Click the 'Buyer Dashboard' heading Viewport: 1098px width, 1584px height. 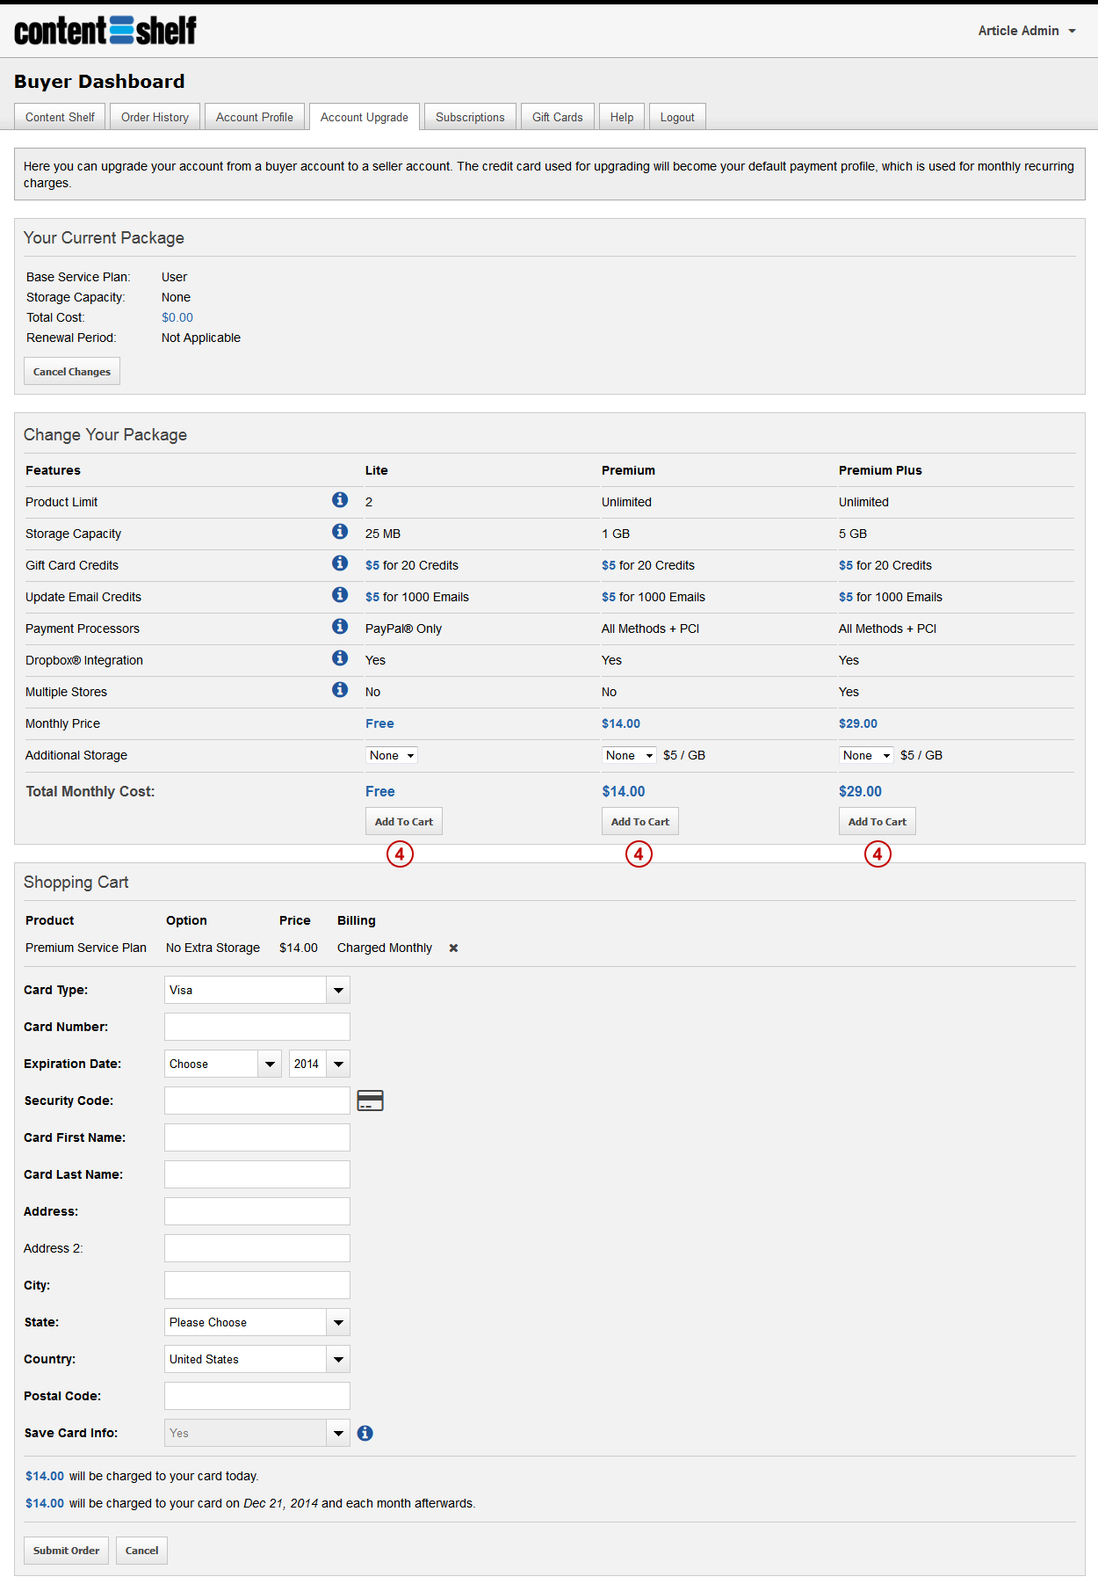99,82
